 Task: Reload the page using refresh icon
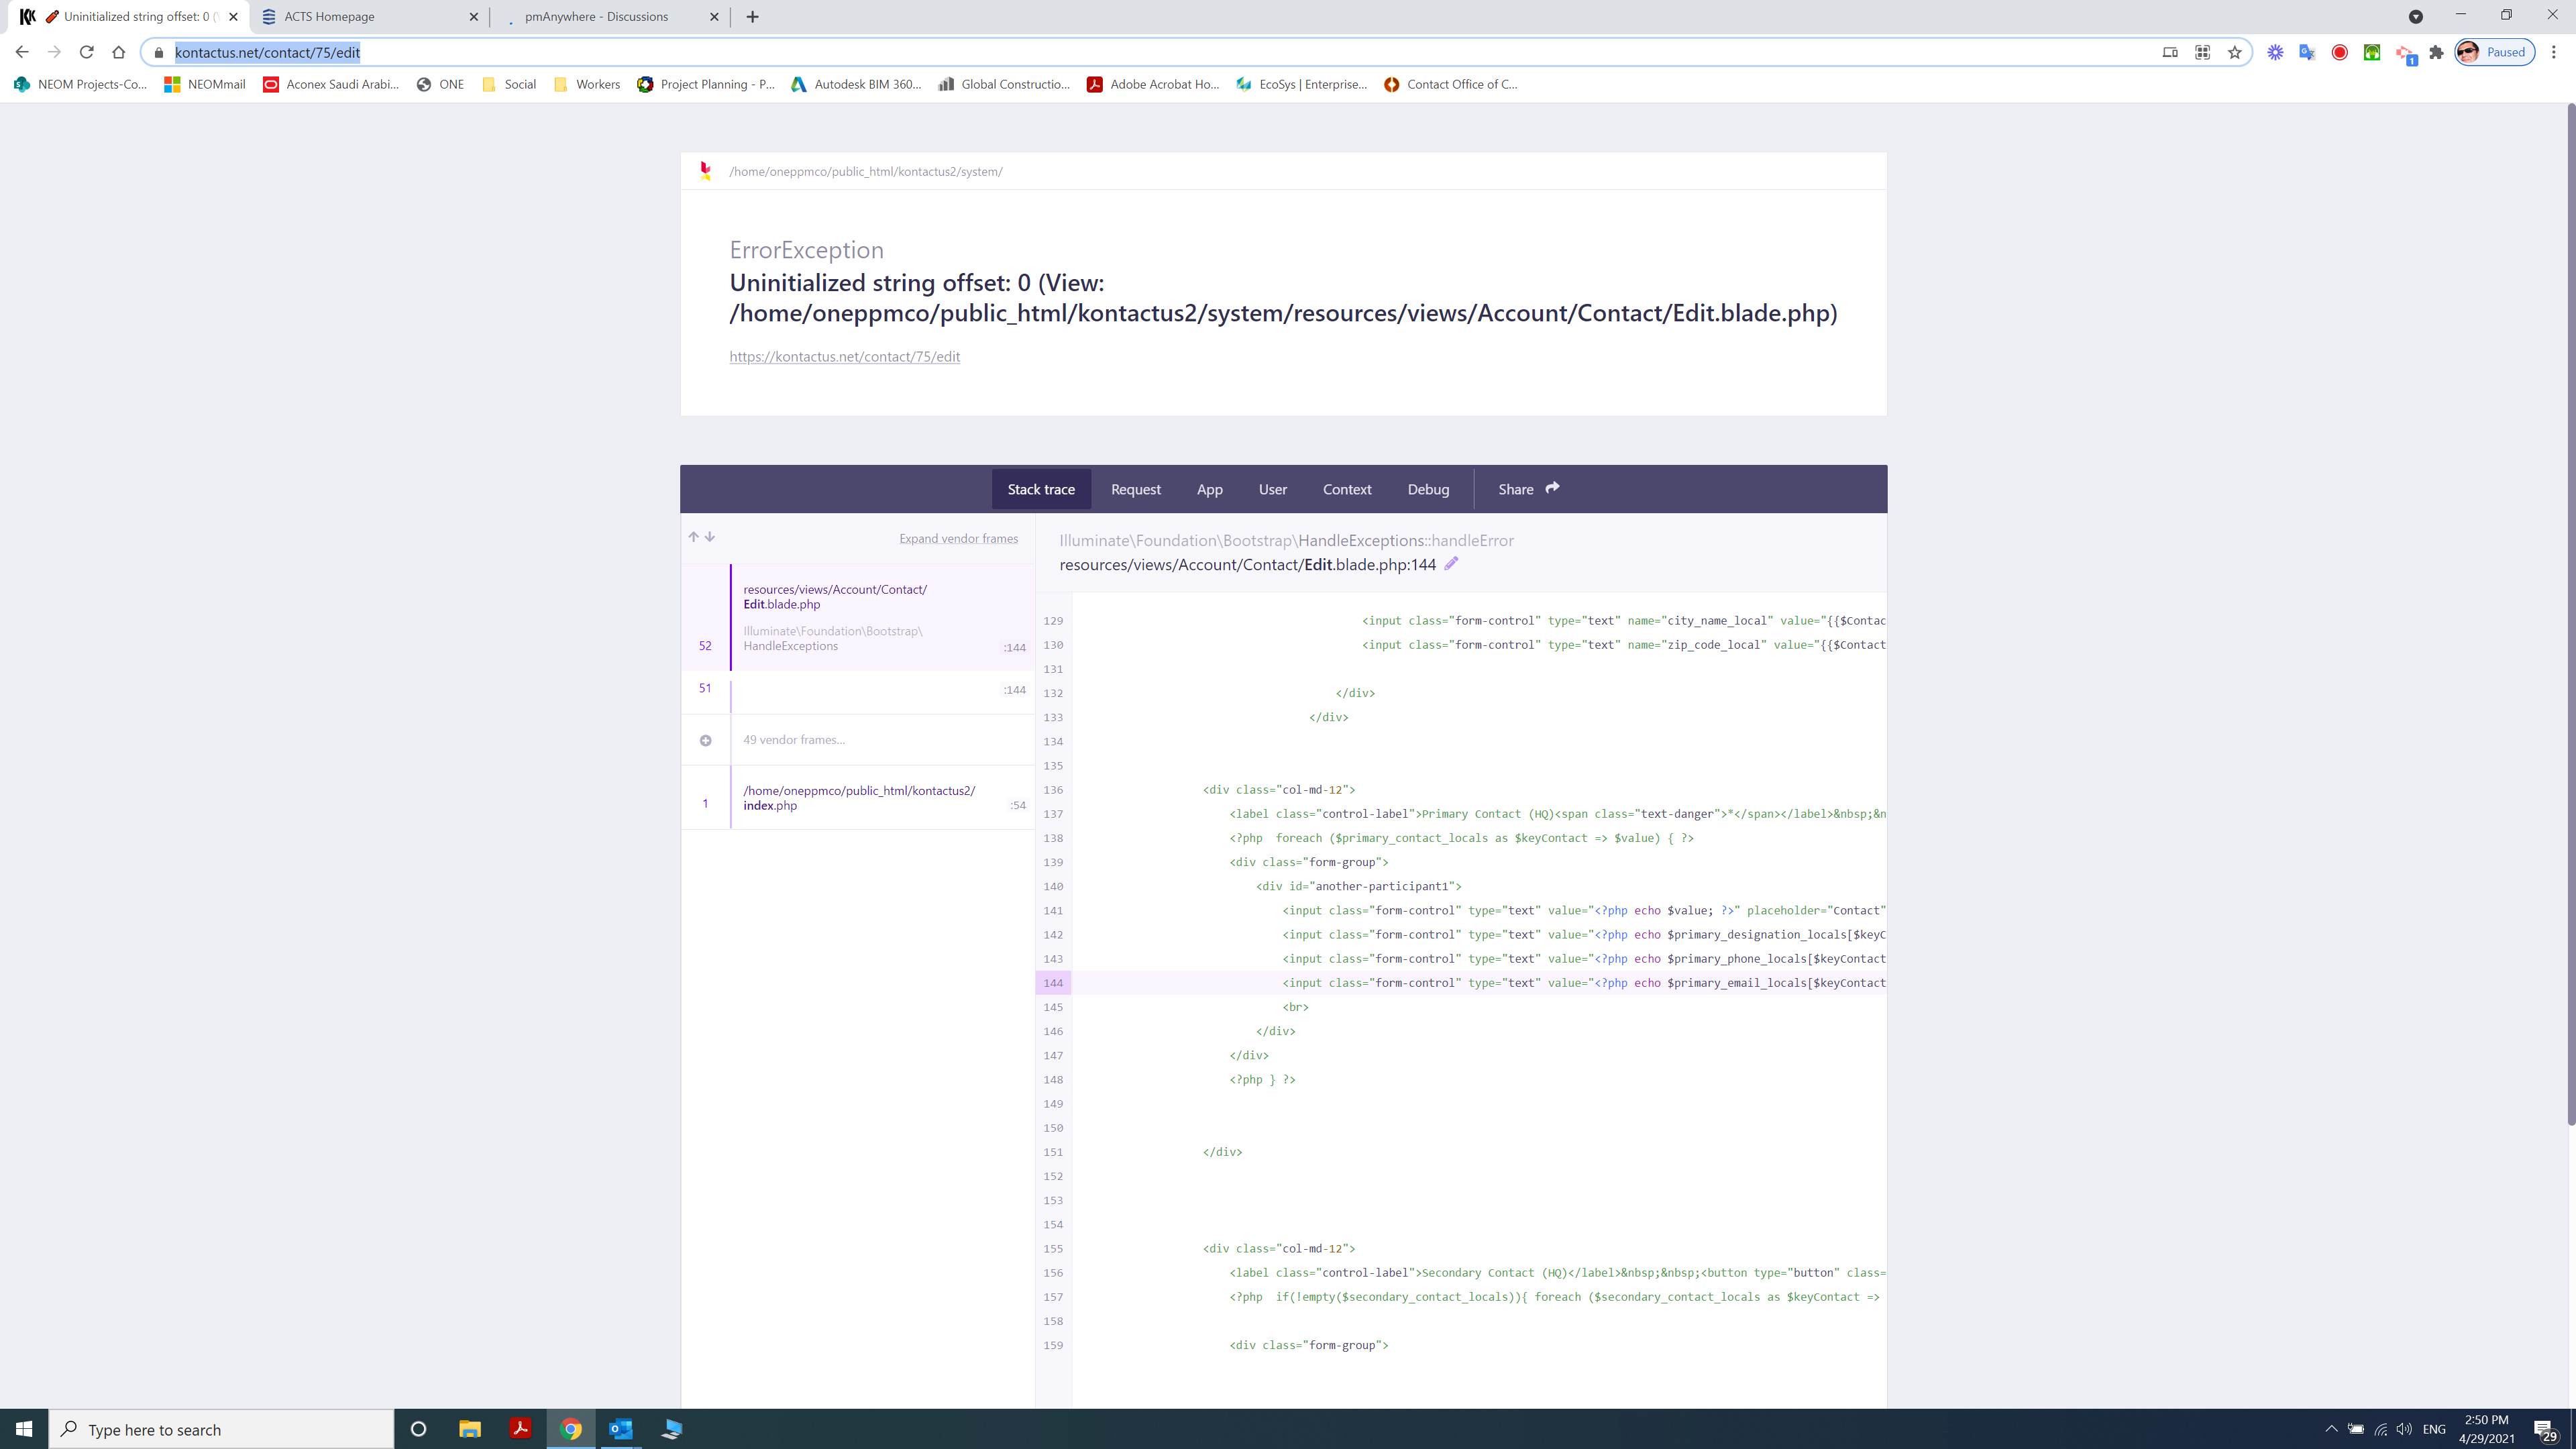point(87,52)
